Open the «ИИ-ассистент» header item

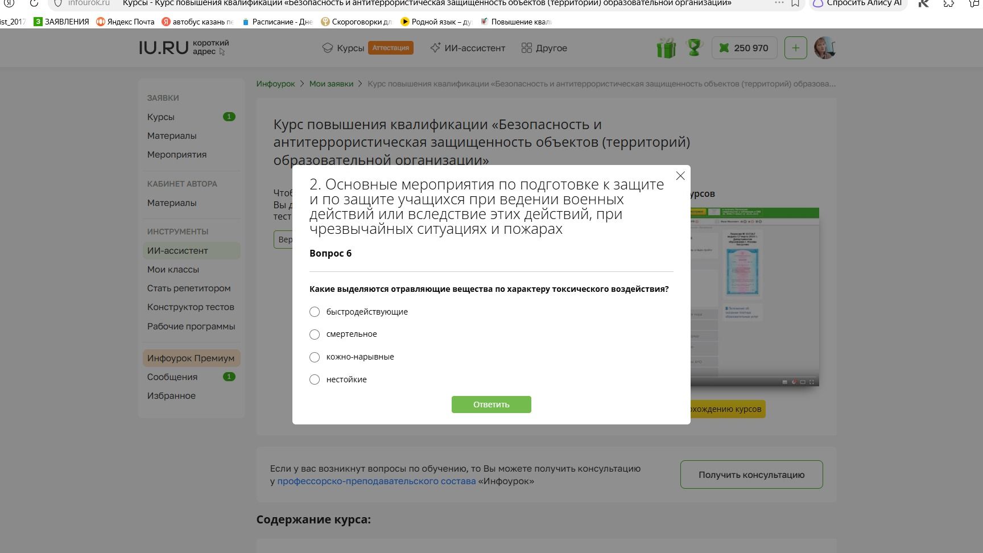click(x=468, y=48)
